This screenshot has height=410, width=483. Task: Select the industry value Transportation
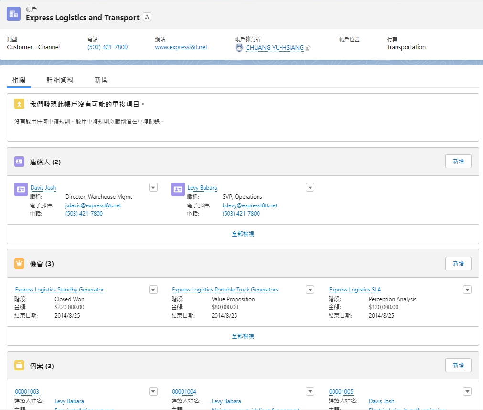pyautogui.click(x=406, y=47)
